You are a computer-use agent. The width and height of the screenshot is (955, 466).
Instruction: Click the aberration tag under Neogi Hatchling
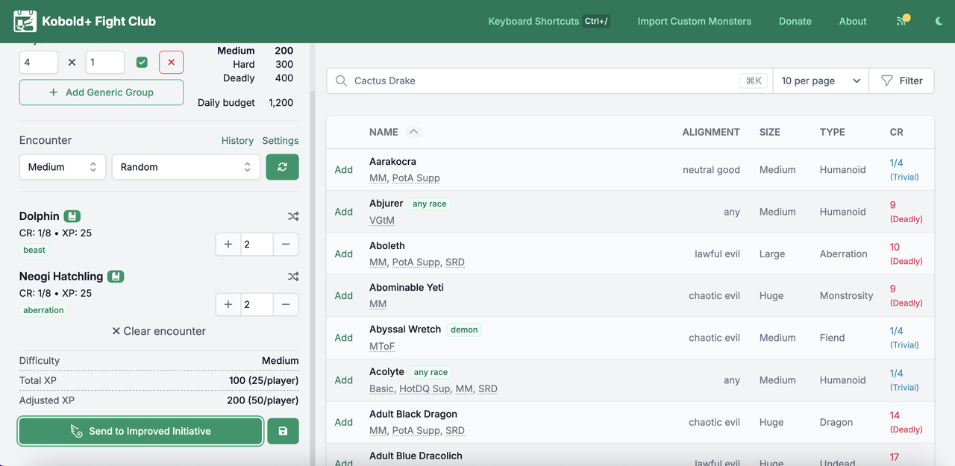[x=43, y=310]
